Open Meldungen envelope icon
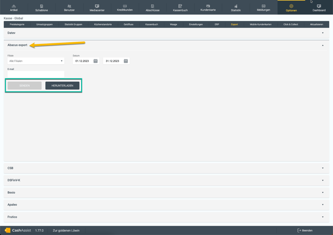Screen dimensions: 333x235 click(263, 6)
